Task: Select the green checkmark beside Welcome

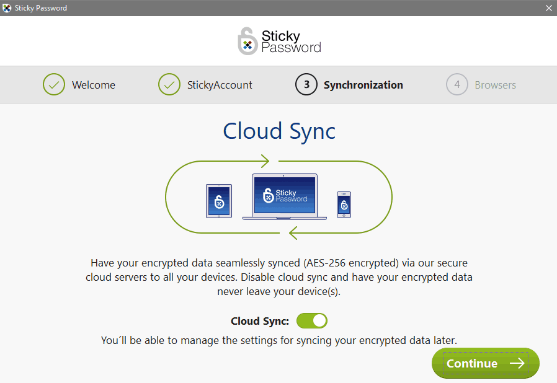Action: click(53, 84)
